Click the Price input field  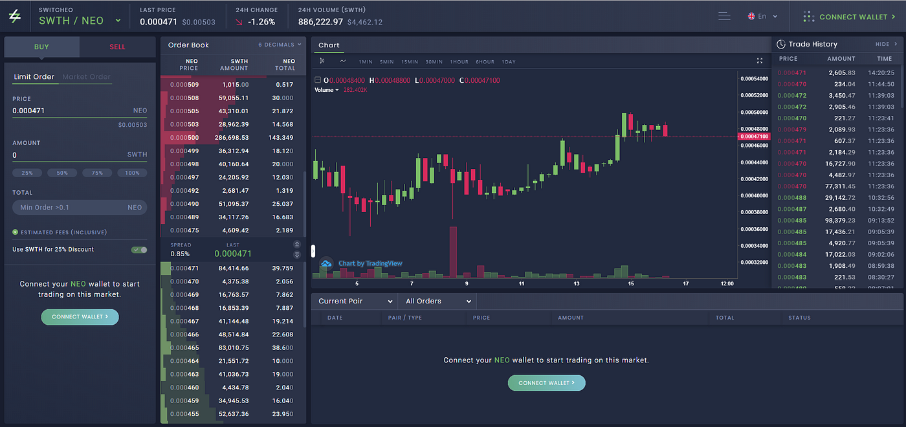(x=80, y=111)
